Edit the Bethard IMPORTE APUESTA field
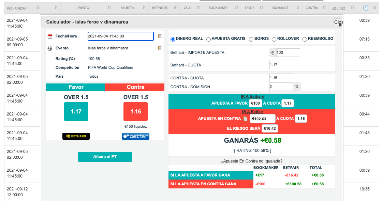383x201 pixels. tap(288, 53)
